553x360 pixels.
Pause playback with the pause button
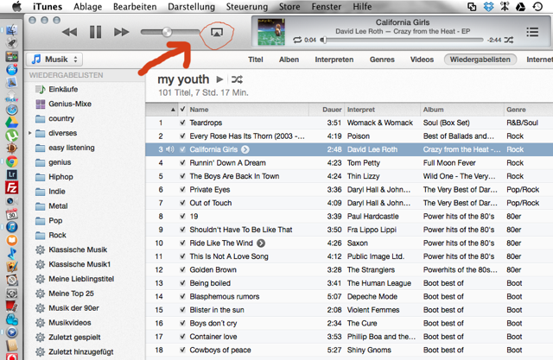95,32
